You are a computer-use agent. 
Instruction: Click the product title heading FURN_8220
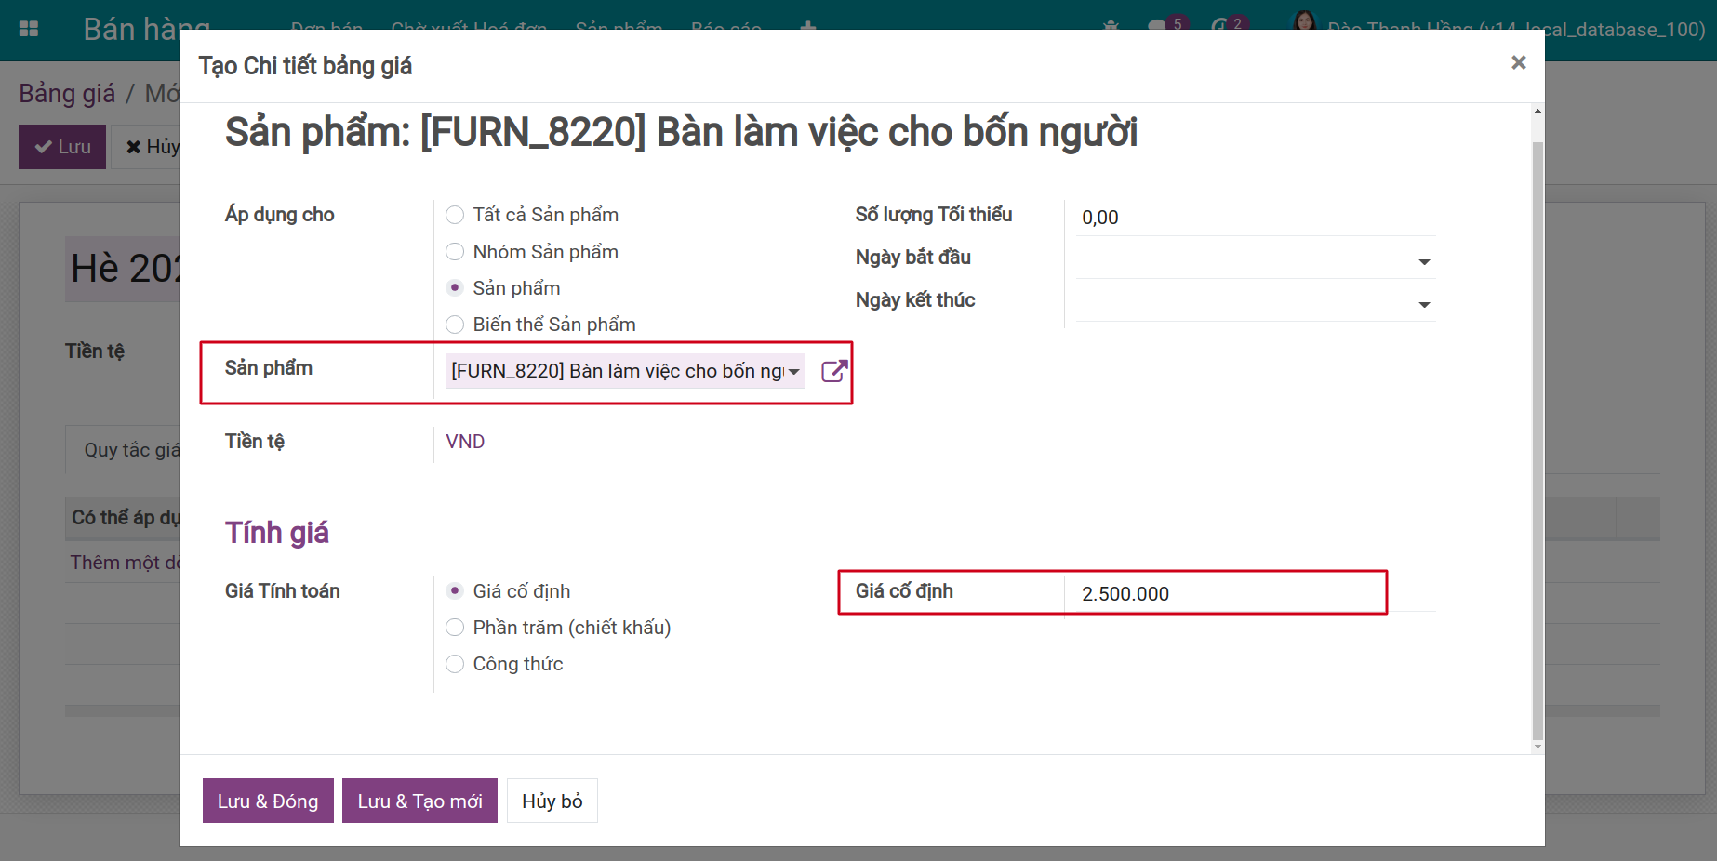[681, 132]
